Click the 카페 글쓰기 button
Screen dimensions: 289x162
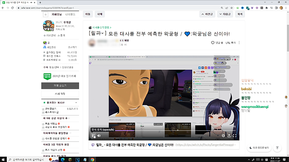click(60, 86)
